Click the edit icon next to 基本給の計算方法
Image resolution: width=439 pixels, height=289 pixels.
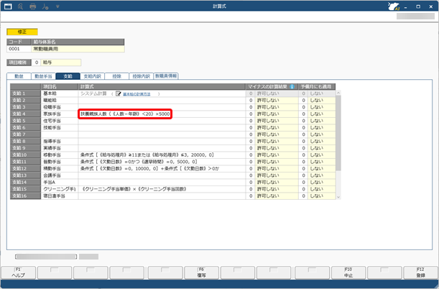(x=118, y=93)
